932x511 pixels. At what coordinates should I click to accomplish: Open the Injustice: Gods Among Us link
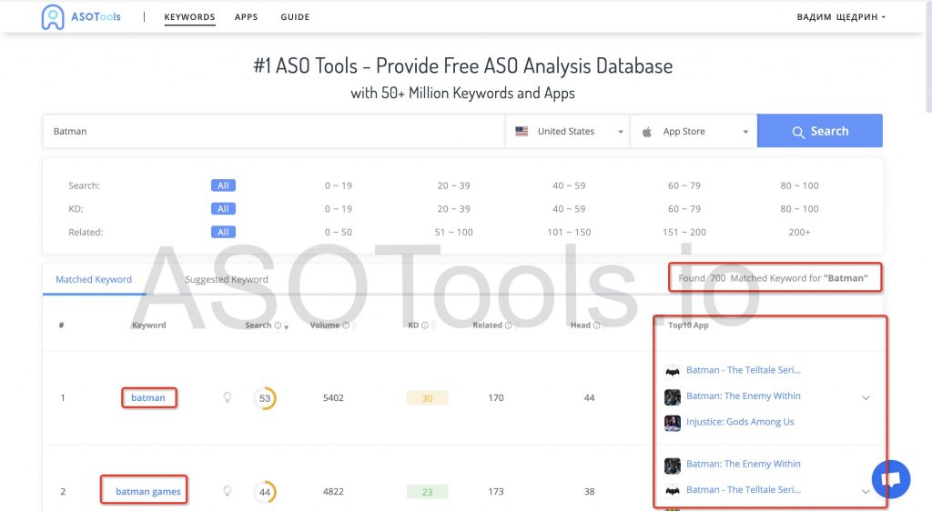tap(740, 422)
